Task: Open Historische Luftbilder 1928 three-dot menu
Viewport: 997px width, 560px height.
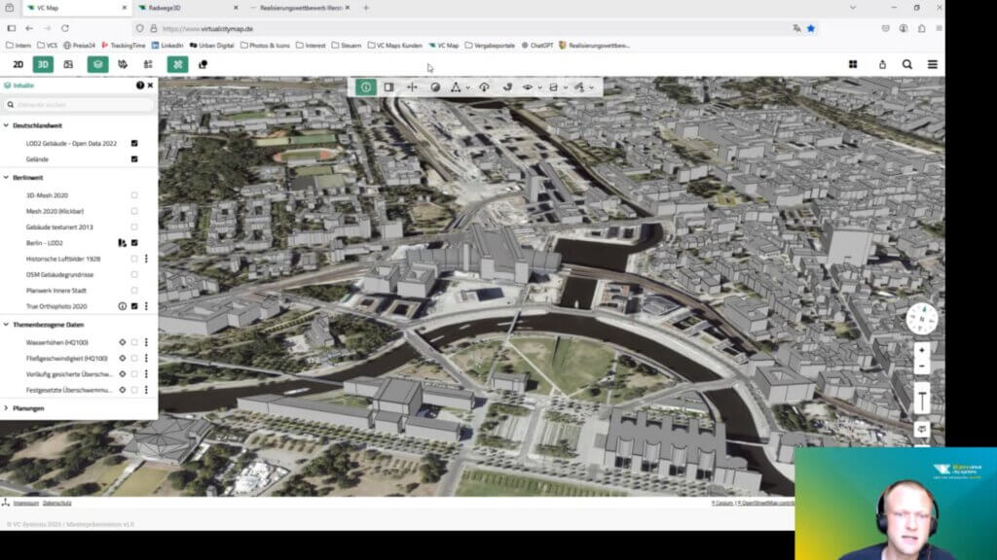Action: [x=146, y=259]
